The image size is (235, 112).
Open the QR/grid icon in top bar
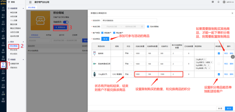click(x=213, y=2)
